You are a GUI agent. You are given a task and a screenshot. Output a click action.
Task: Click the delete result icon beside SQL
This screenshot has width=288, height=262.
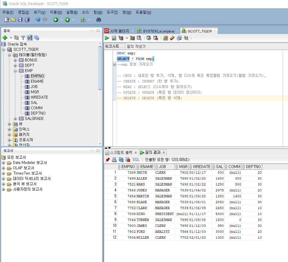click(x=128, y=160)
